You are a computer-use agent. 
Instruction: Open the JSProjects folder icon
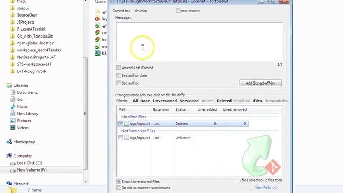13,22
